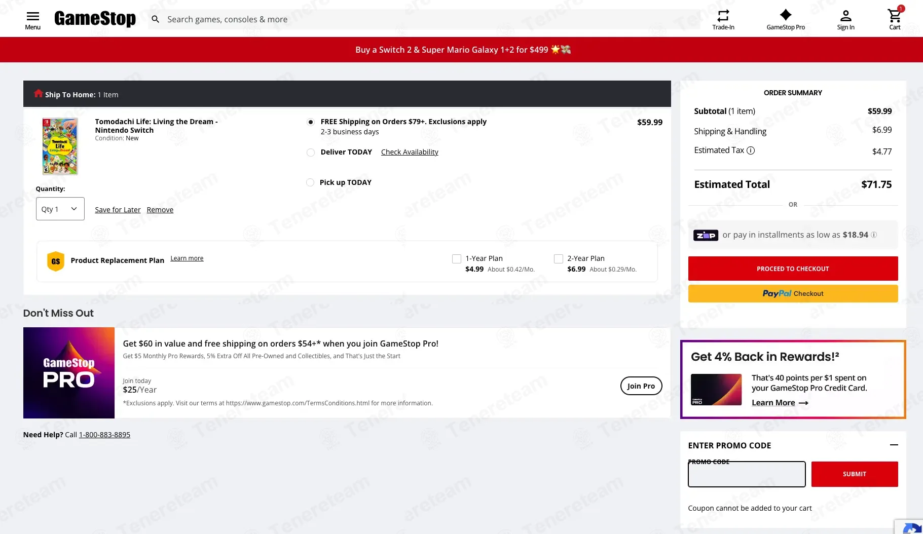923x534 pixels.
Task: Click the Zip installments info icon
Action: click(874, 235)
